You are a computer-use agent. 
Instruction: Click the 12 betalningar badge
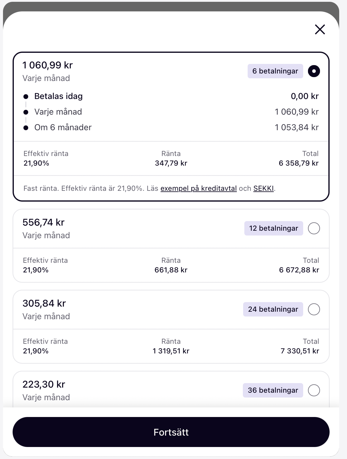pos(274,228)
